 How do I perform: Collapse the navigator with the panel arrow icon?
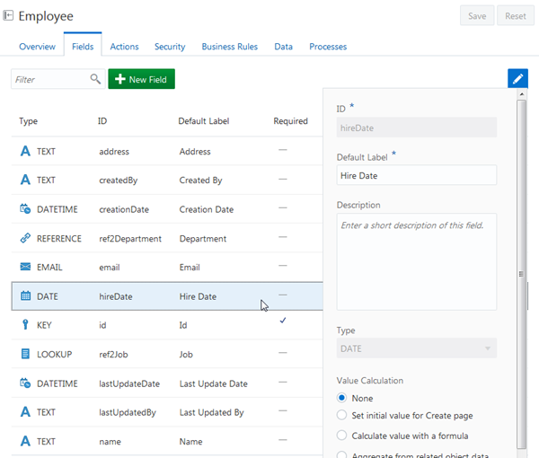(x=8, y=15)
